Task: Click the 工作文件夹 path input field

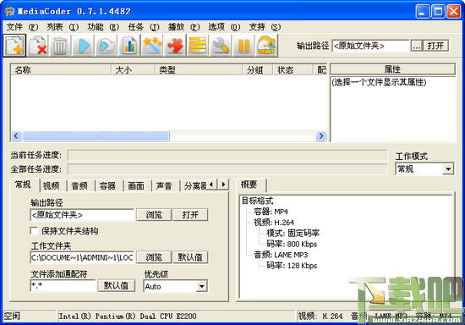Action: pos(82,257)
